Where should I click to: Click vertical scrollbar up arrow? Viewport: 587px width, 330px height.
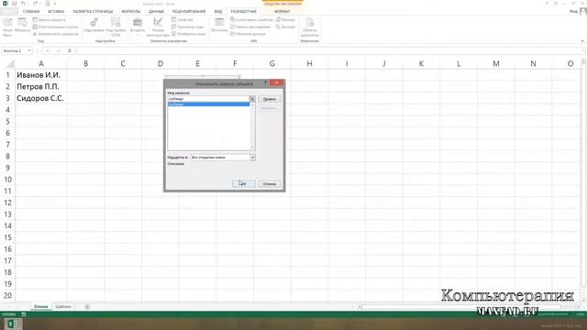pos(583,61)
